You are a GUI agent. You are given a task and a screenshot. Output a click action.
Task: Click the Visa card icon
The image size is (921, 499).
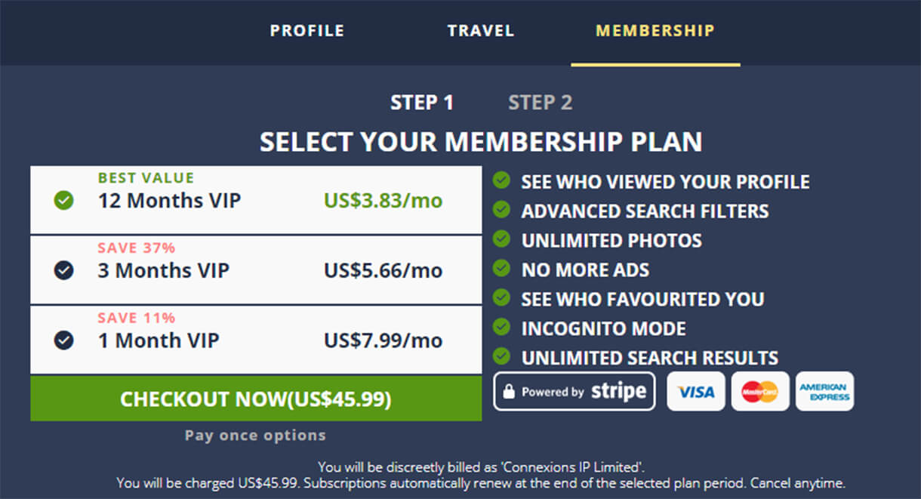695,391
